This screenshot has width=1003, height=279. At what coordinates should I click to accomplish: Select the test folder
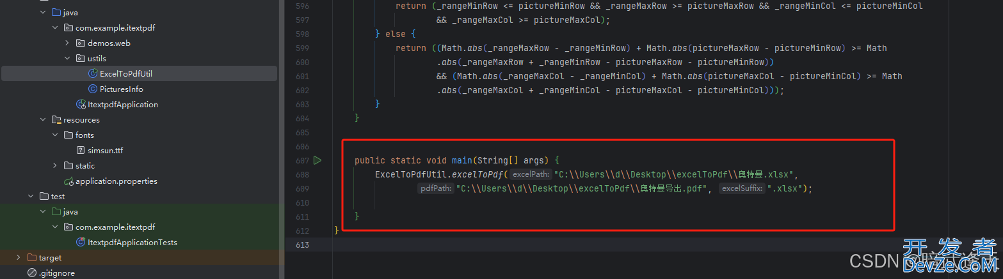58,196
